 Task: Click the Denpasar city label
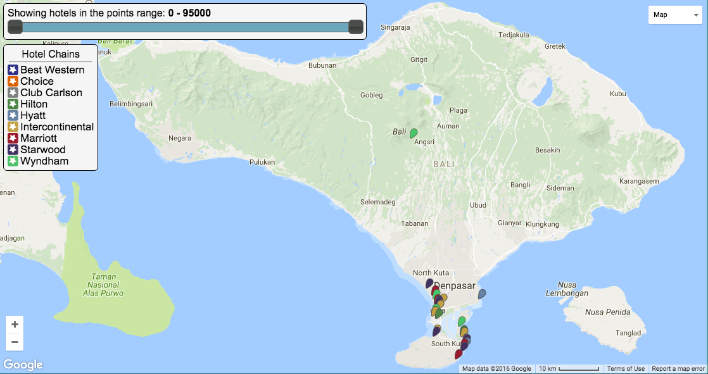pos(454,286)
